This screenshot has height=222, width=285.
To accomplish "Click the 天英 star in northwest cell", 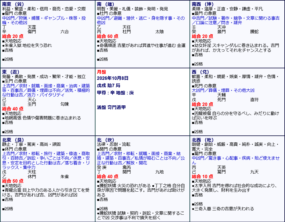I will 222,167.
